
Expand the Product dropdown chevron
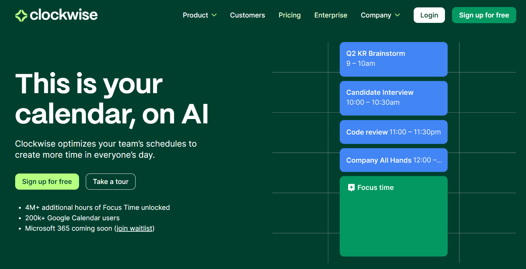tap(214, 15)
